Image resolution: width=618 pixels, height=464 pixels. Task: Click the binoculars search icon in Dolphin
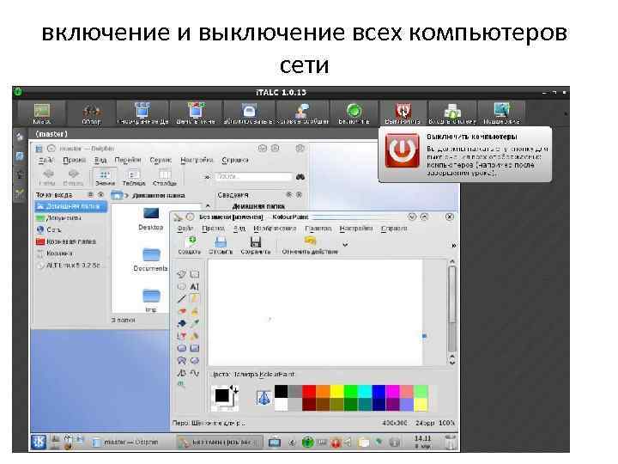[300, 177]
